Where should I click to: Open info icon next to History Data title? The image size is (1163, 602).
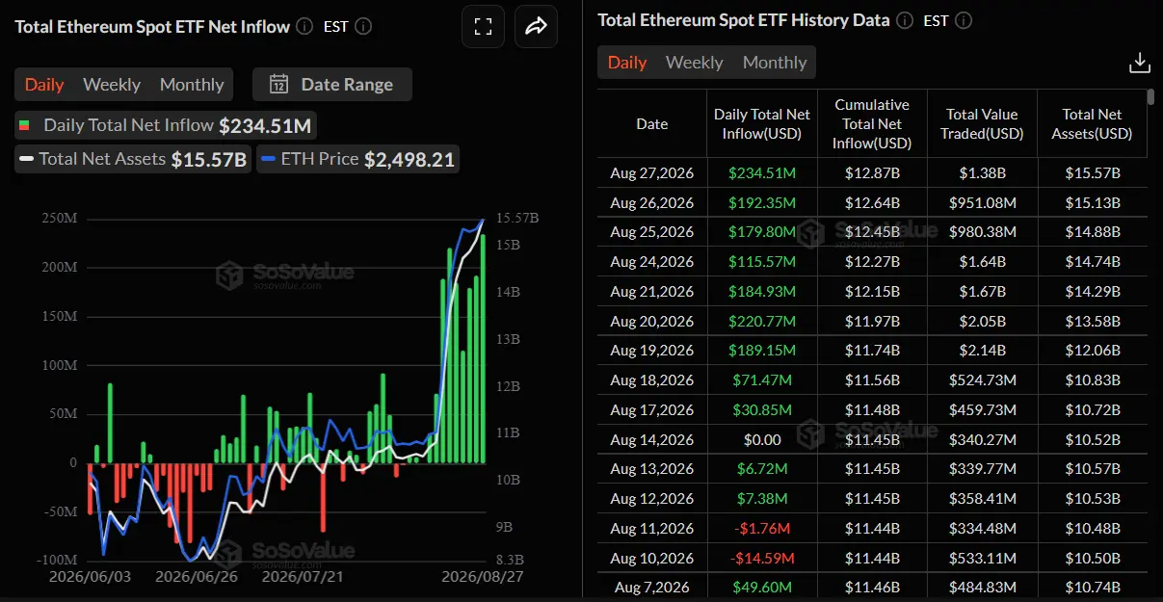tap(904, 20)
